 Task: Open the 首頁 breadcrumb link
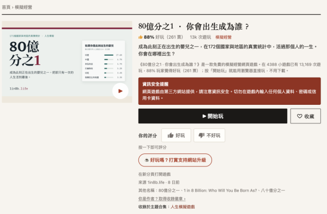click(x=6, y=7)
